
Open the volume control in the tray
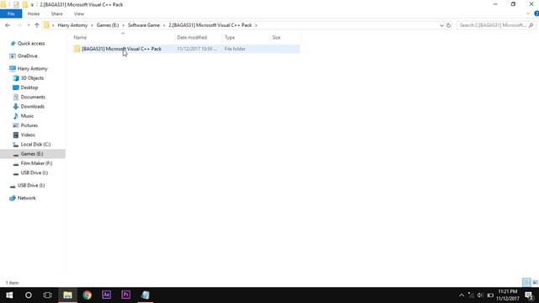pos(480,295)
